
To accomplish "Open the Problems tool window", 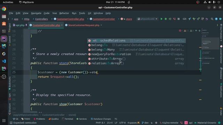I will [39, 119].
